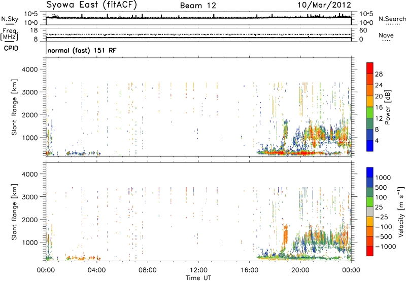Click the "Freq. [MHz]" axis label
This screenshot has width=406, height=281.
click(9, 34)
